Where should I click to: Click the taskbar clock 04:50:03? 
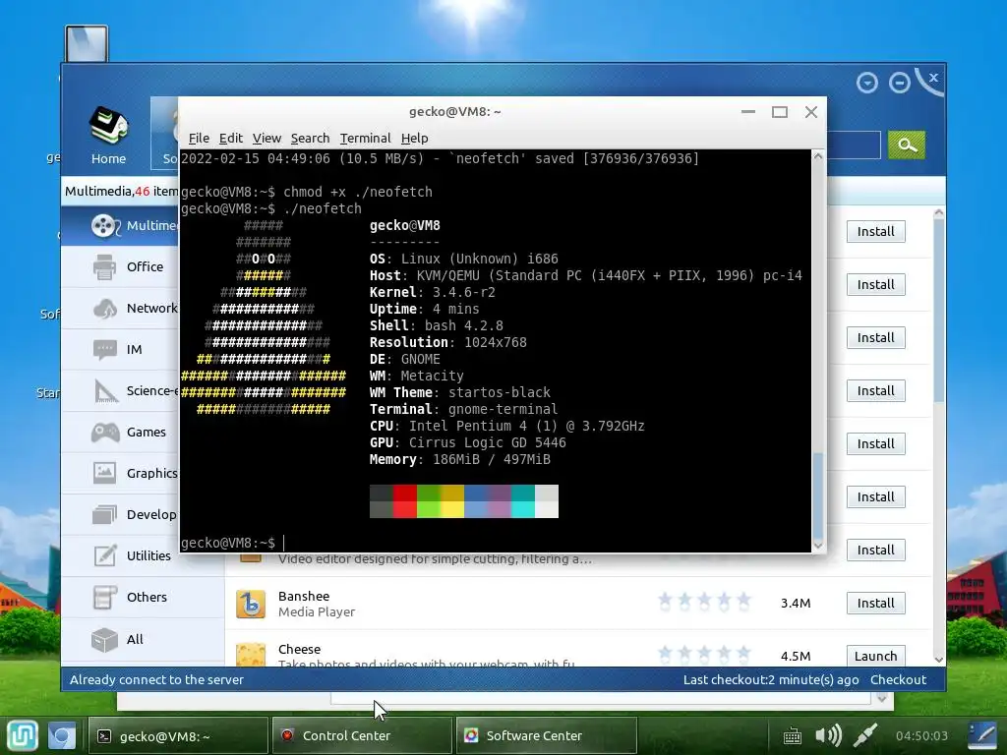point(920,735)
